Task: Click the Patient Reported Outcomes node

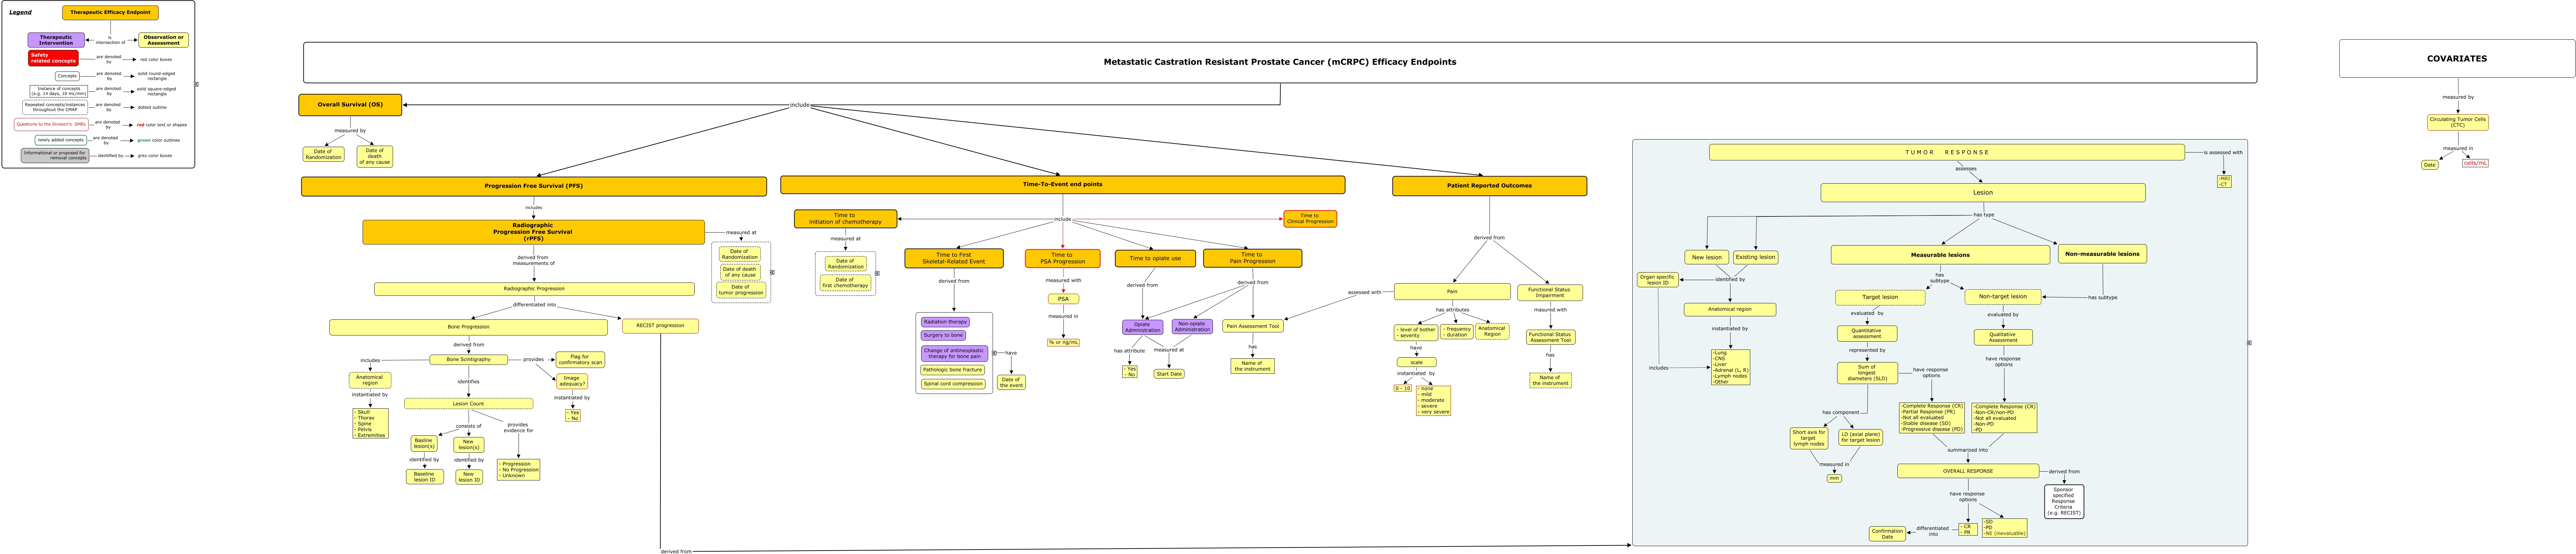Action: coord(1489,186)
